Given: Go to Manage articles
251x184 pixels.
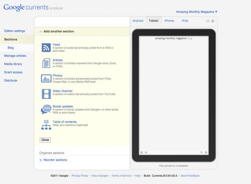Looking at the screenshot, I should (x=15, y=56).
